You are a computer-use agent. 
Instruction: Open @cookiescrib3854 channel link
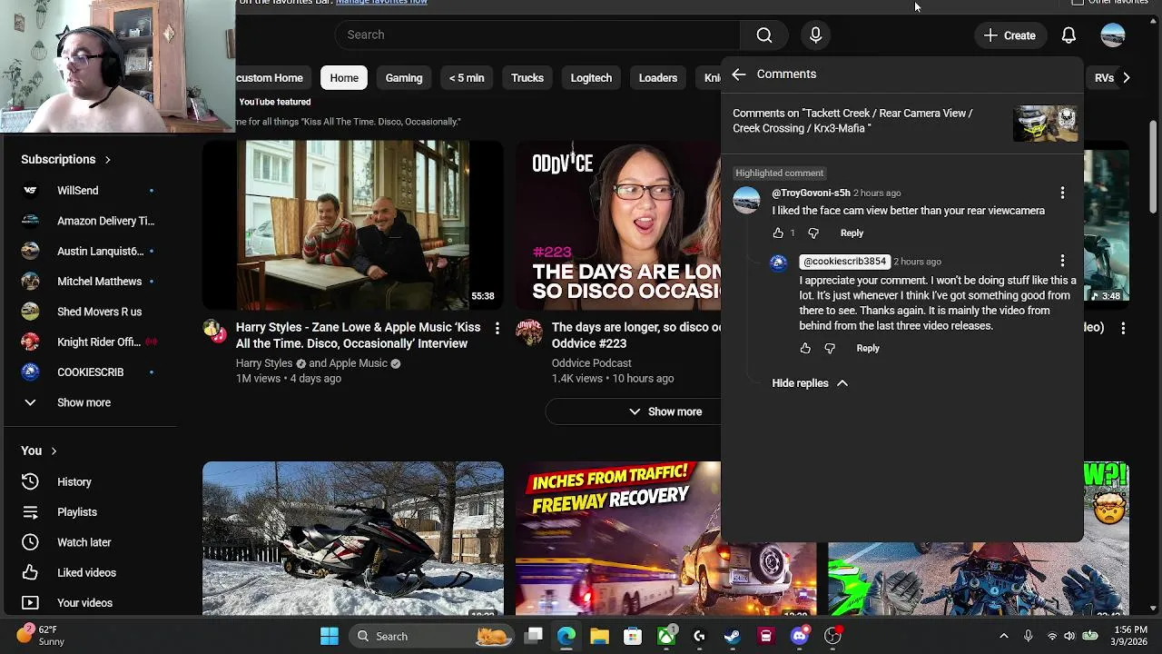[844, 262]
